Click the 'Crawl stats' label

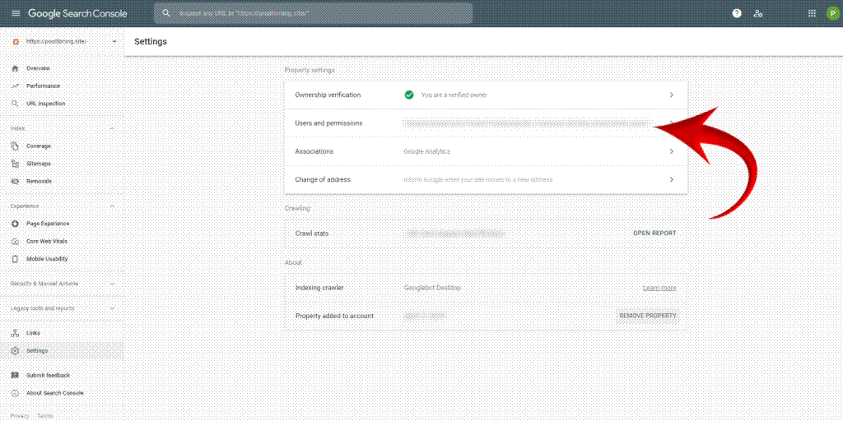click(312, 234)
